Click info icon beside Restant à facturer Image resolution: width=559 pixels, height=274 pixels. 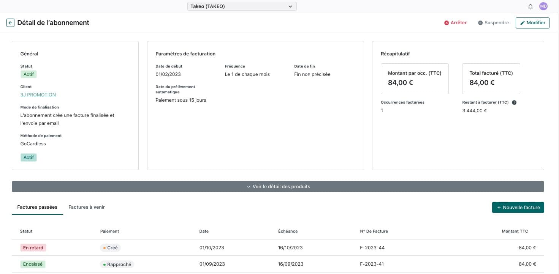pyautogui.click(x=514, y=102)
